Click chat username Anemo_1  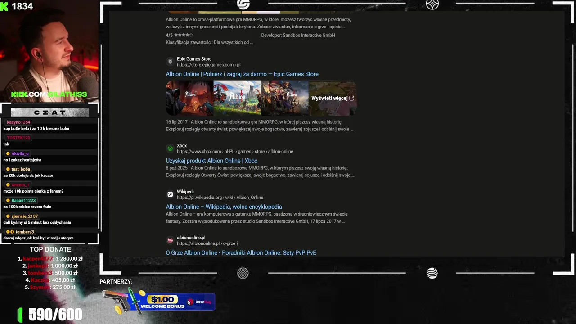click(x=20, y=185)
